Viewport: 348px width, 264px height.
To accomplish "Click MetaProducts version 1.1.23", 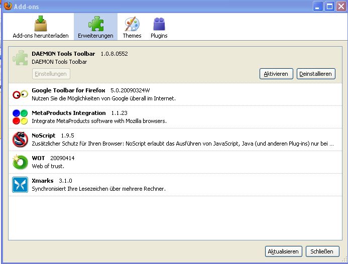I will click(x=119, y=113).
